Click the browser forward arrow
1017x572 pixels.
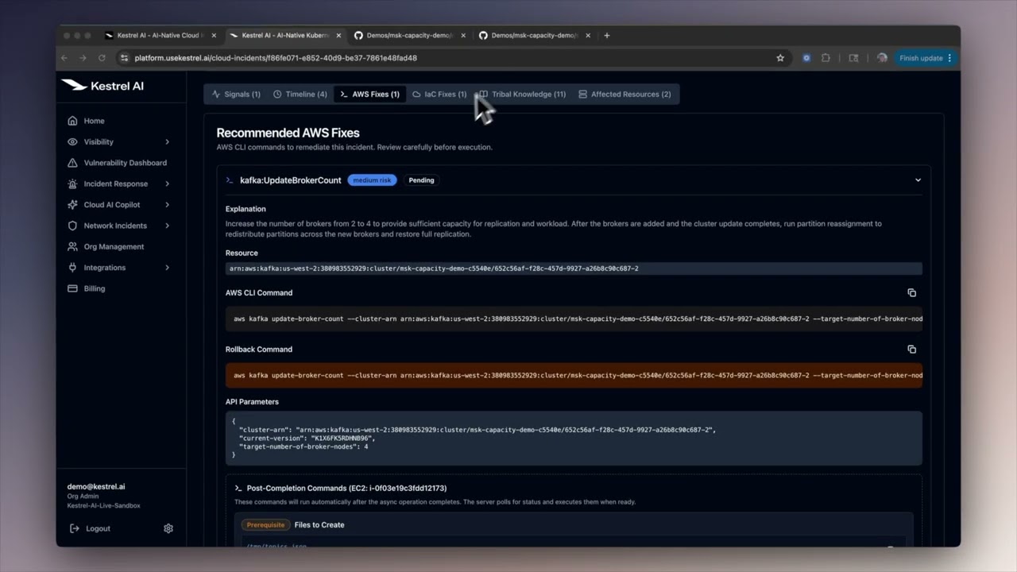click(x=83, y=58)
